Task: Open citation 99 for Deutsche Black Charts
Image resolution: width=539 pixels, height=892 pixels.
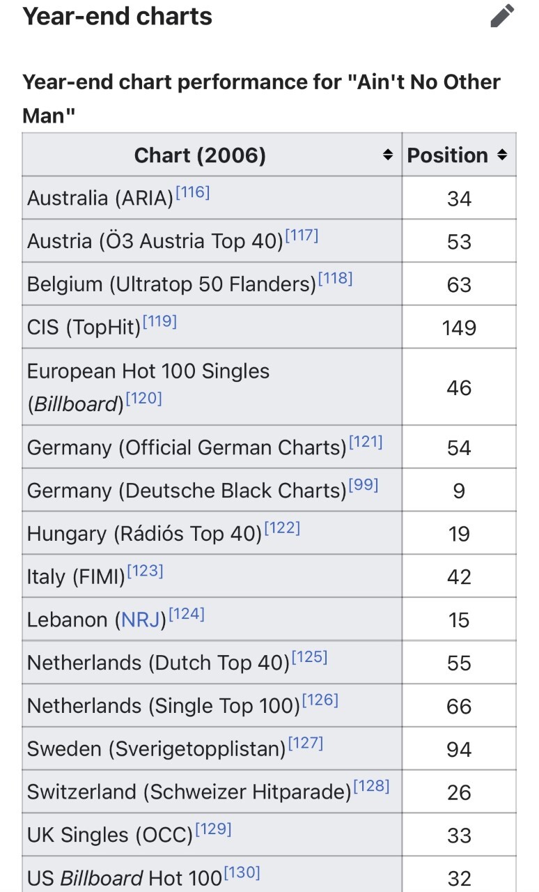Action: tap(364, 485)
